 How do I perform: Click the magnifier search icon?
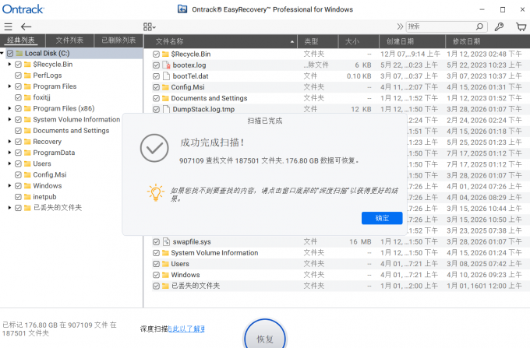click(x=479, y=26)
